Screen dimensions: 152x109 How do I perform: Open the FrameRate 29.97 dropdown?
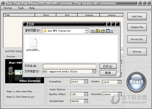[86, 82]
